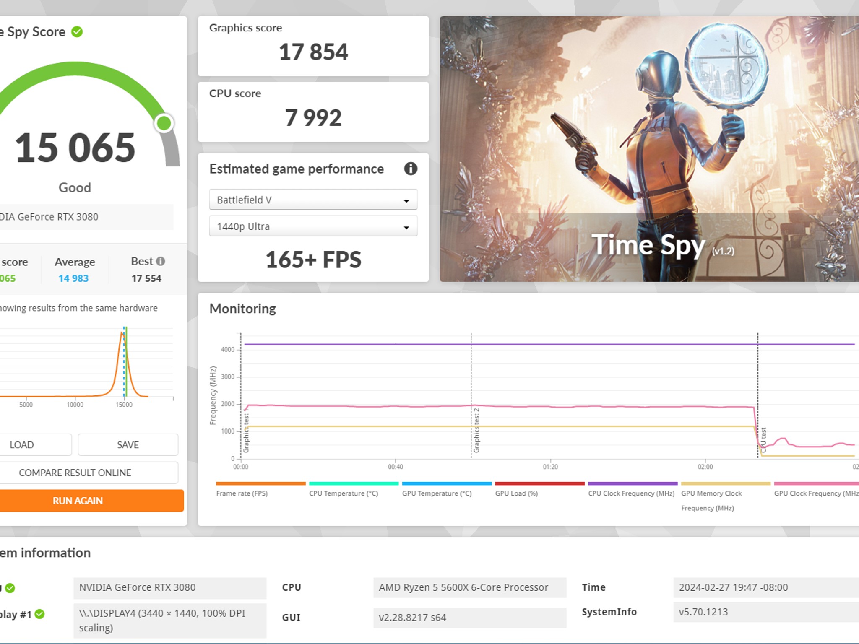Toggle CPU Clock Frequency legend item
The height and width of the screenshot is (644, 859).
pos(633,490)
